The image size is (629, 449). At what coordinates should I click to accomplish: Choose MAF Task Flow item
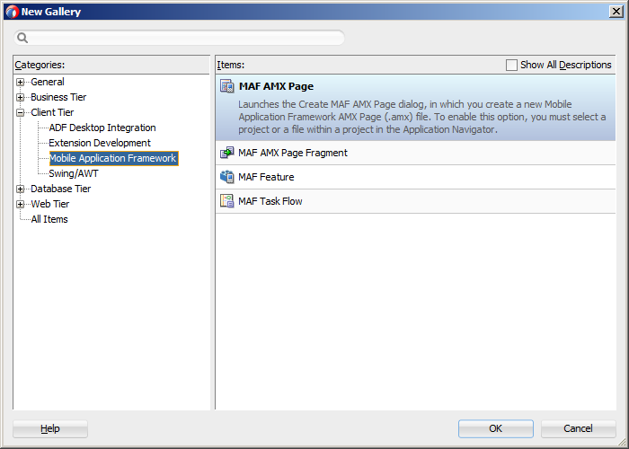click(415, 201)
